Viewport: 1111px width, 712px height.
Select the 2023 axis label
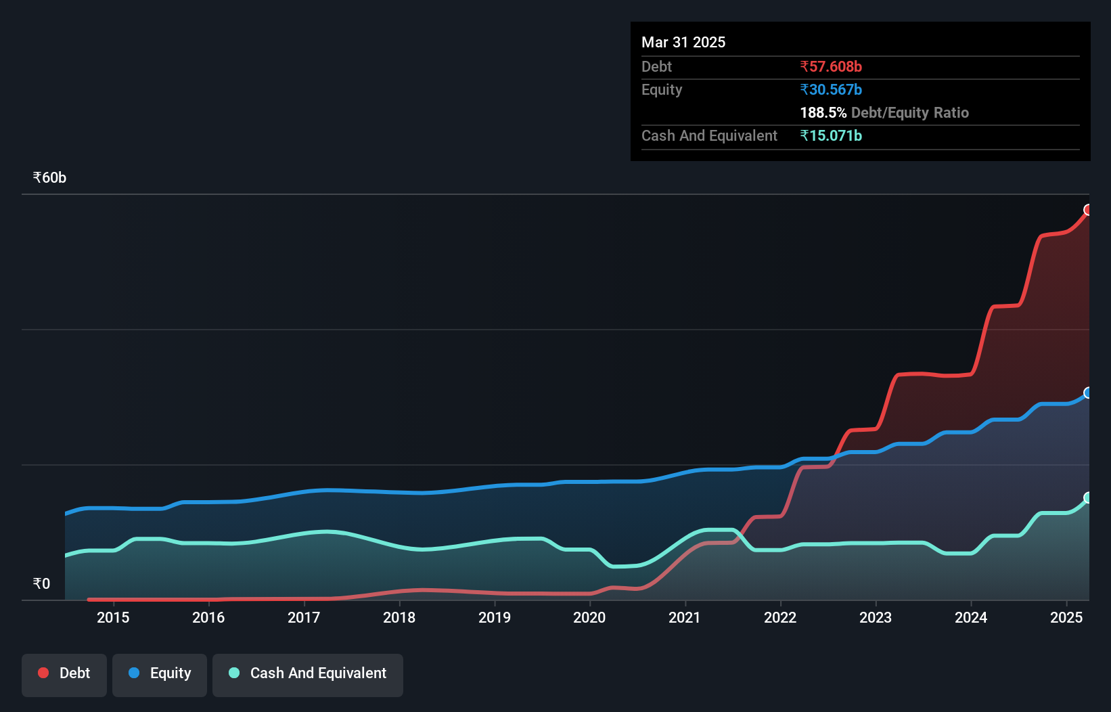[876, 617]
